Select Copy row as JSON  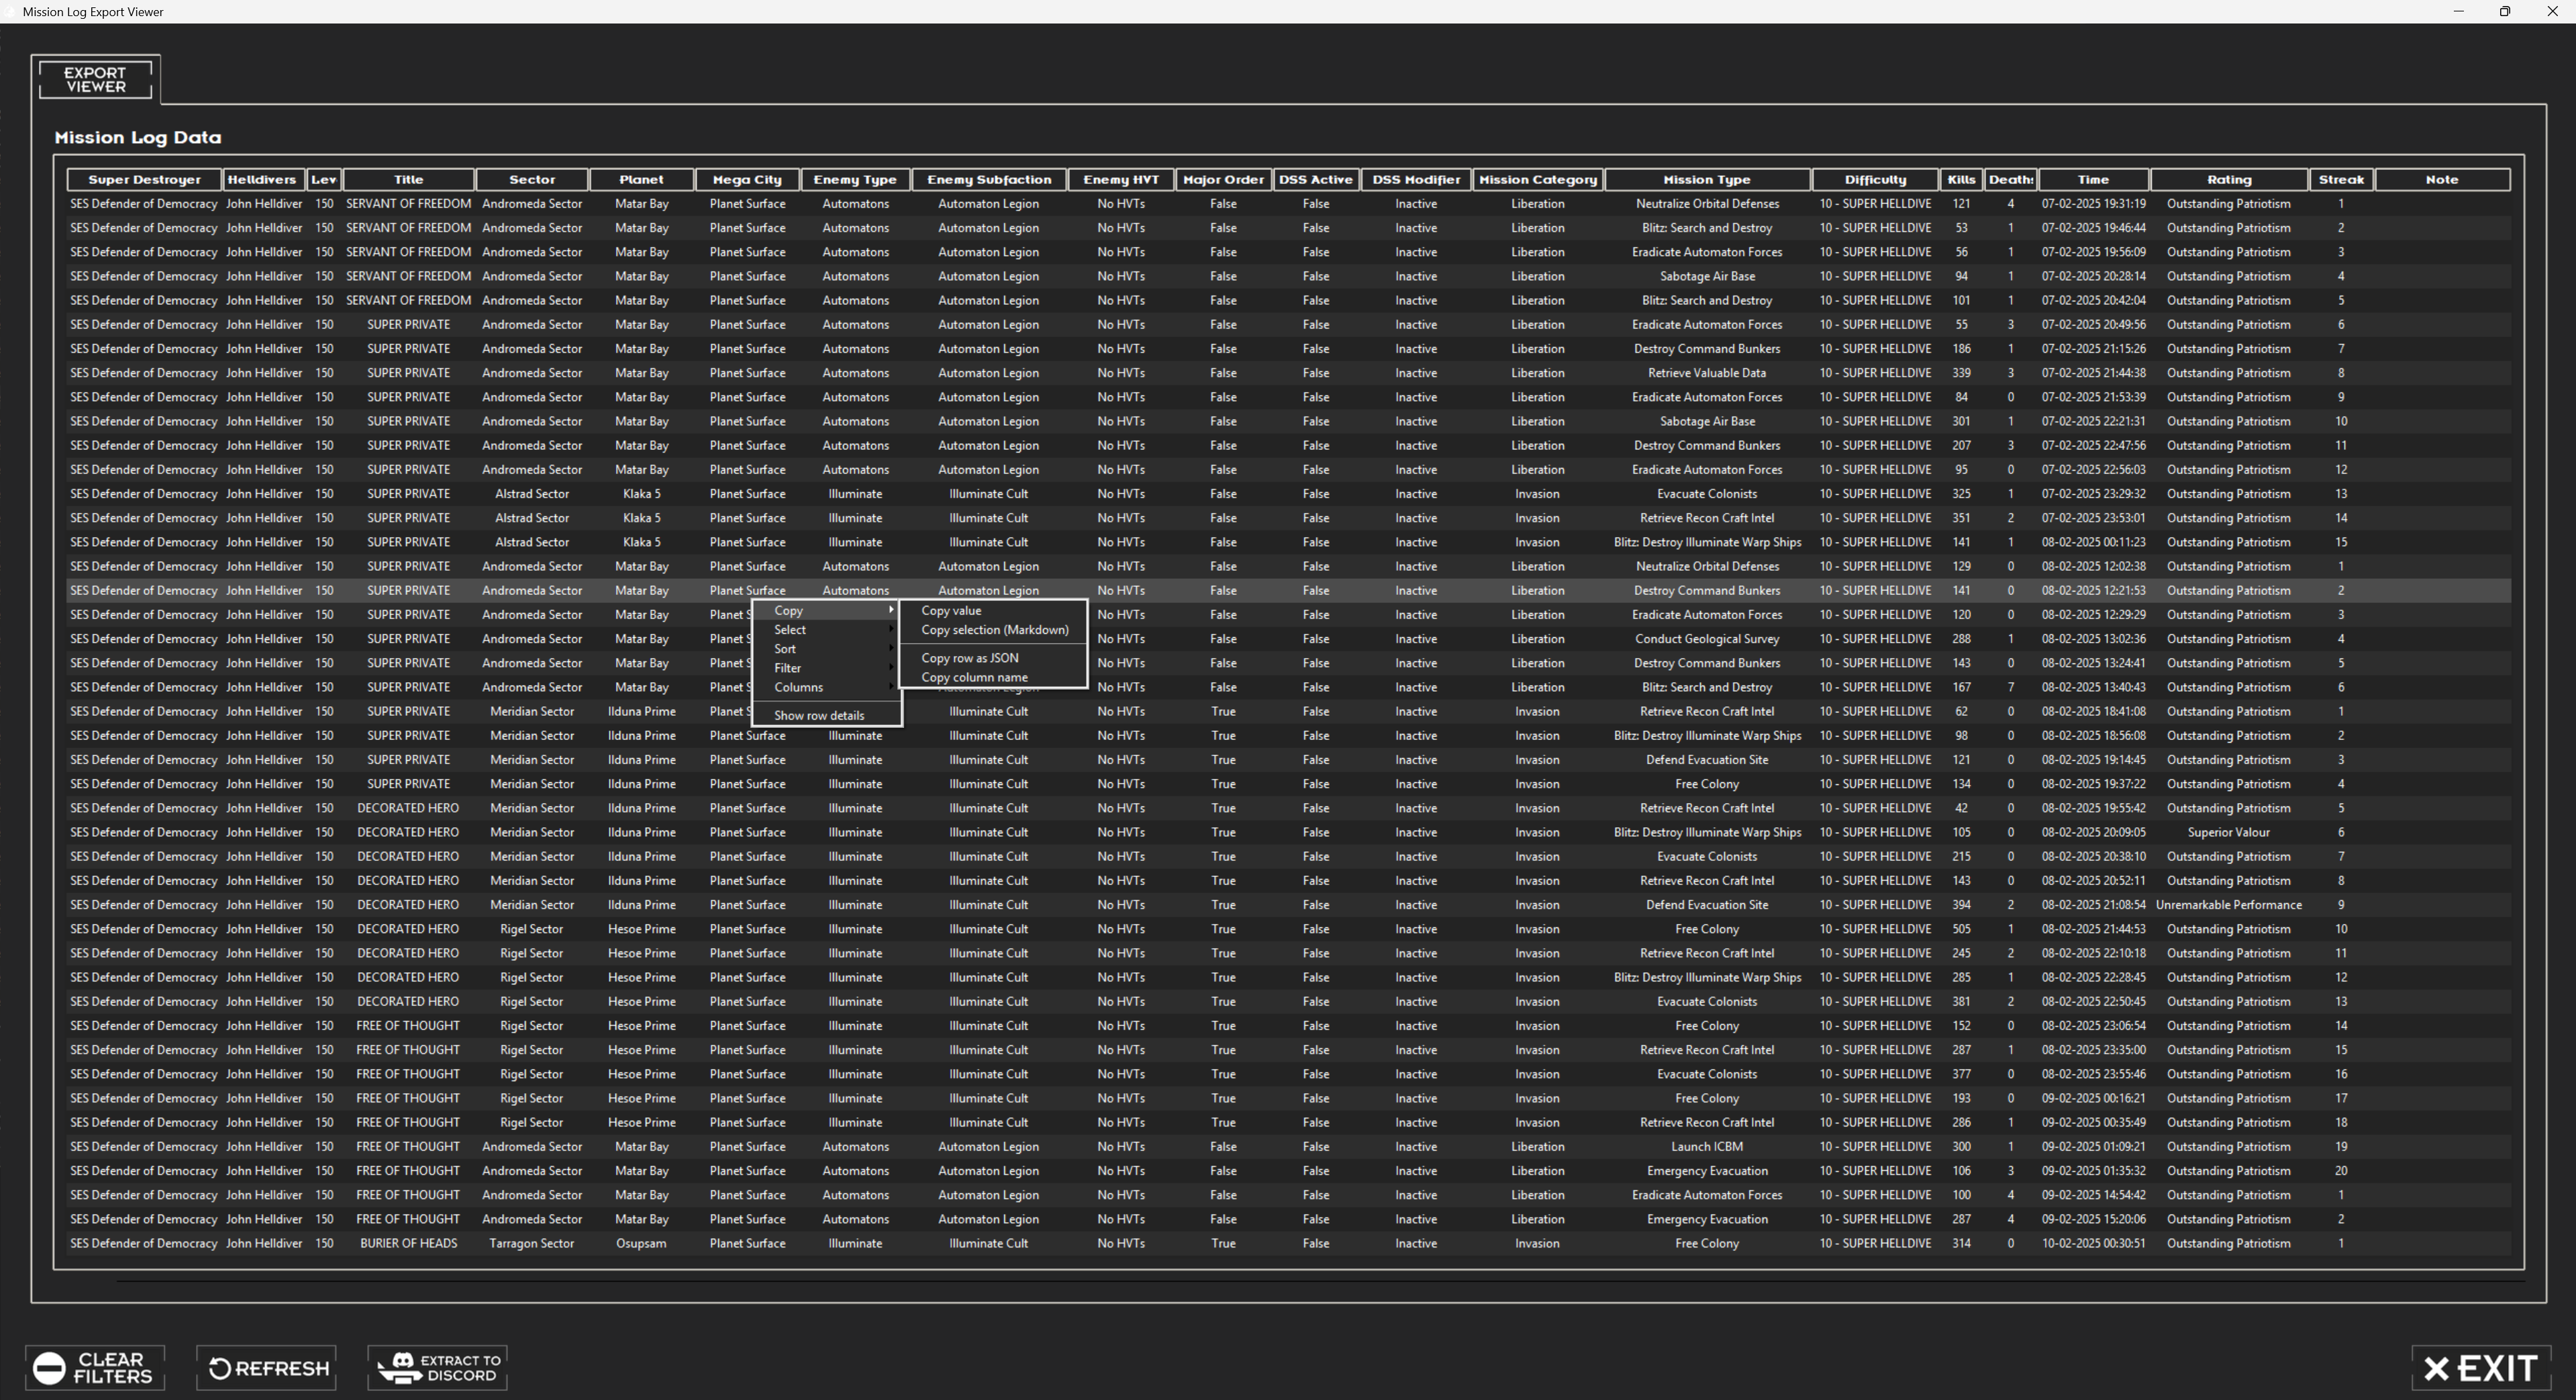tap(969, 657)
